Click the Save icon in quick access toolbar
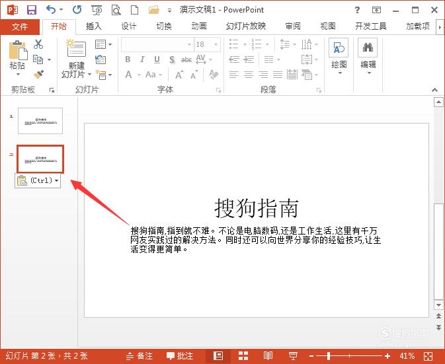Image resolution: width=445 pixels, height=364 pixels. click(32, 10)
